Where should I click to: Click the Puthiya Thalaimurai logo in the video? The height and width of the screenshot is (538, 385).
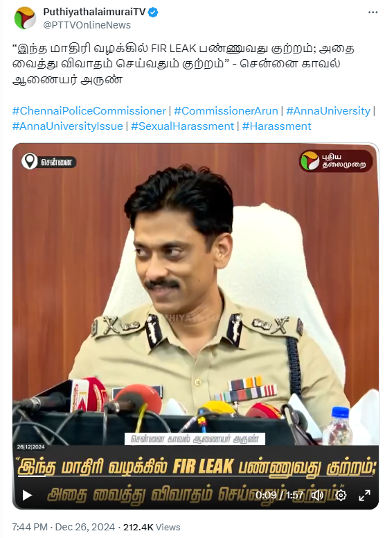point(336,161)
